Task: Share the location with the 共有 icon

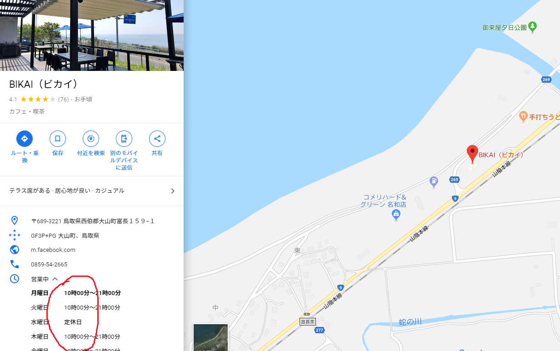Action: pyautogui.click(x=157, y=138)
